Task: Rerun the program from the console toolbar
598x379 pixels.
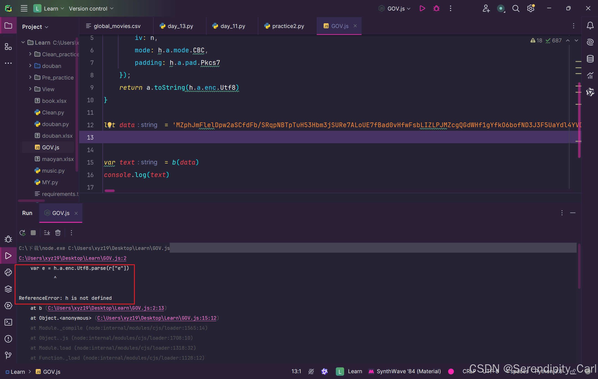Action: pos(22,233)
